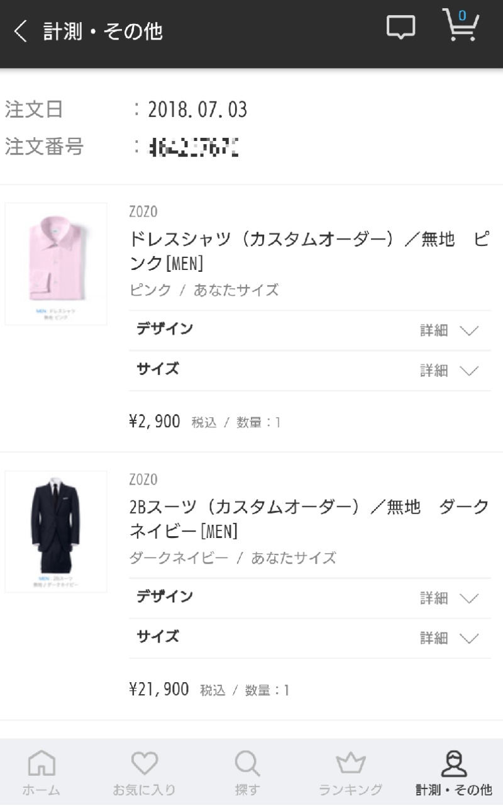This screenshot has height=808, width=503.
Task: Tap the ZOZO brand label above suit
Action: coord(143,480)
